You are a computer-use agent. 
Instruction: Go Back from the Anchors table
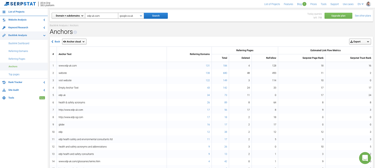pyautogui.click(x=56, y=41)
